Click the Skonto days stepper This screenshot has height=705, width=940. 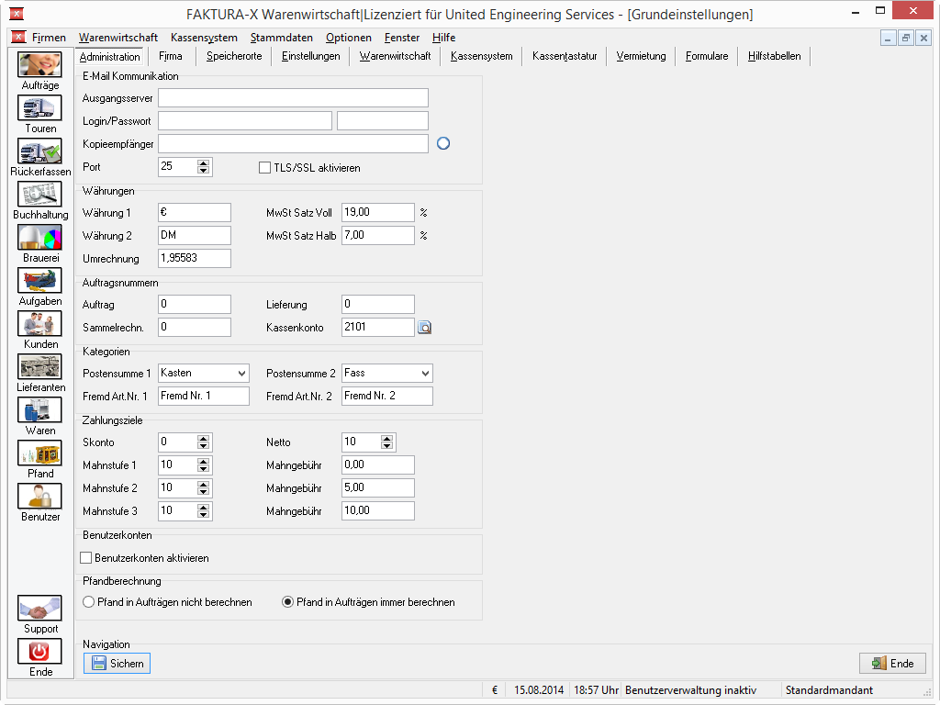[x=204, y=442]
